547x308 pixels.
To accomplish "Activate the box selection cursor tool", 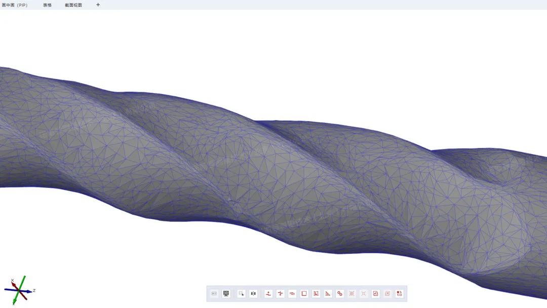I will coord(241,293).
